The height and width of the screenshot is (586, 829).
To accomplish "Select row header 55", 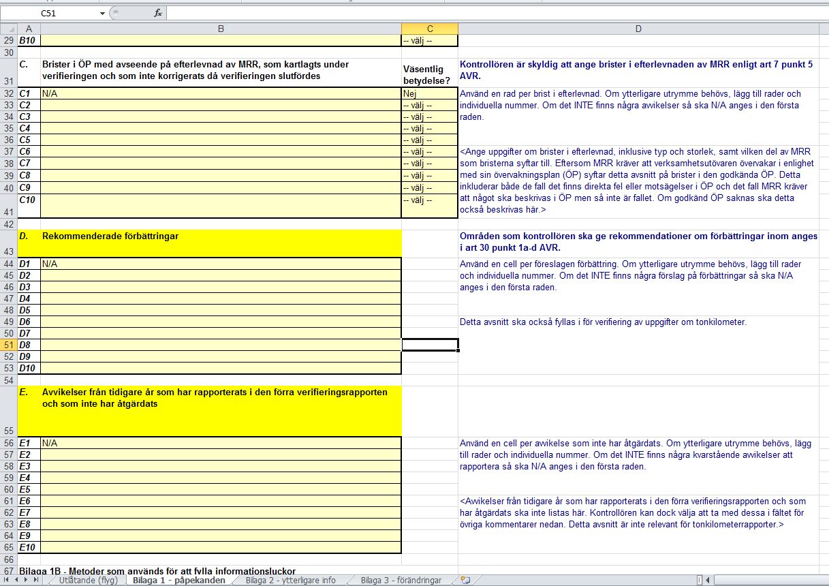I will click(x=9, y=411).
